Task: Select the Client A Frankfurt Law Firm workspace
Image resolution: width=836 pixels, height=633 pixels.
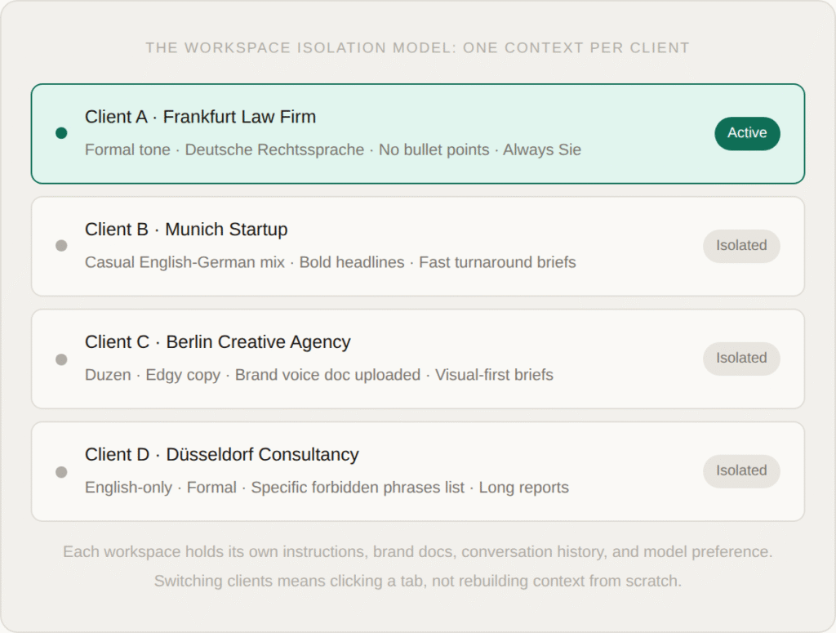Action: (x=200, y=117)
